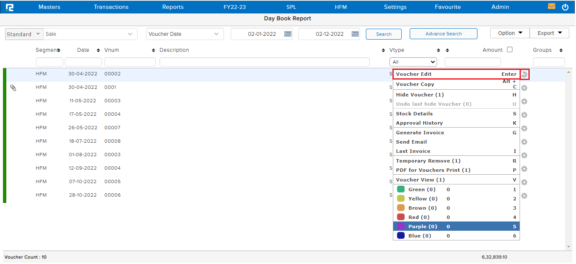Click the application logo in top-left corner
This screenshot has height=264, width=576.
[10, 7]
